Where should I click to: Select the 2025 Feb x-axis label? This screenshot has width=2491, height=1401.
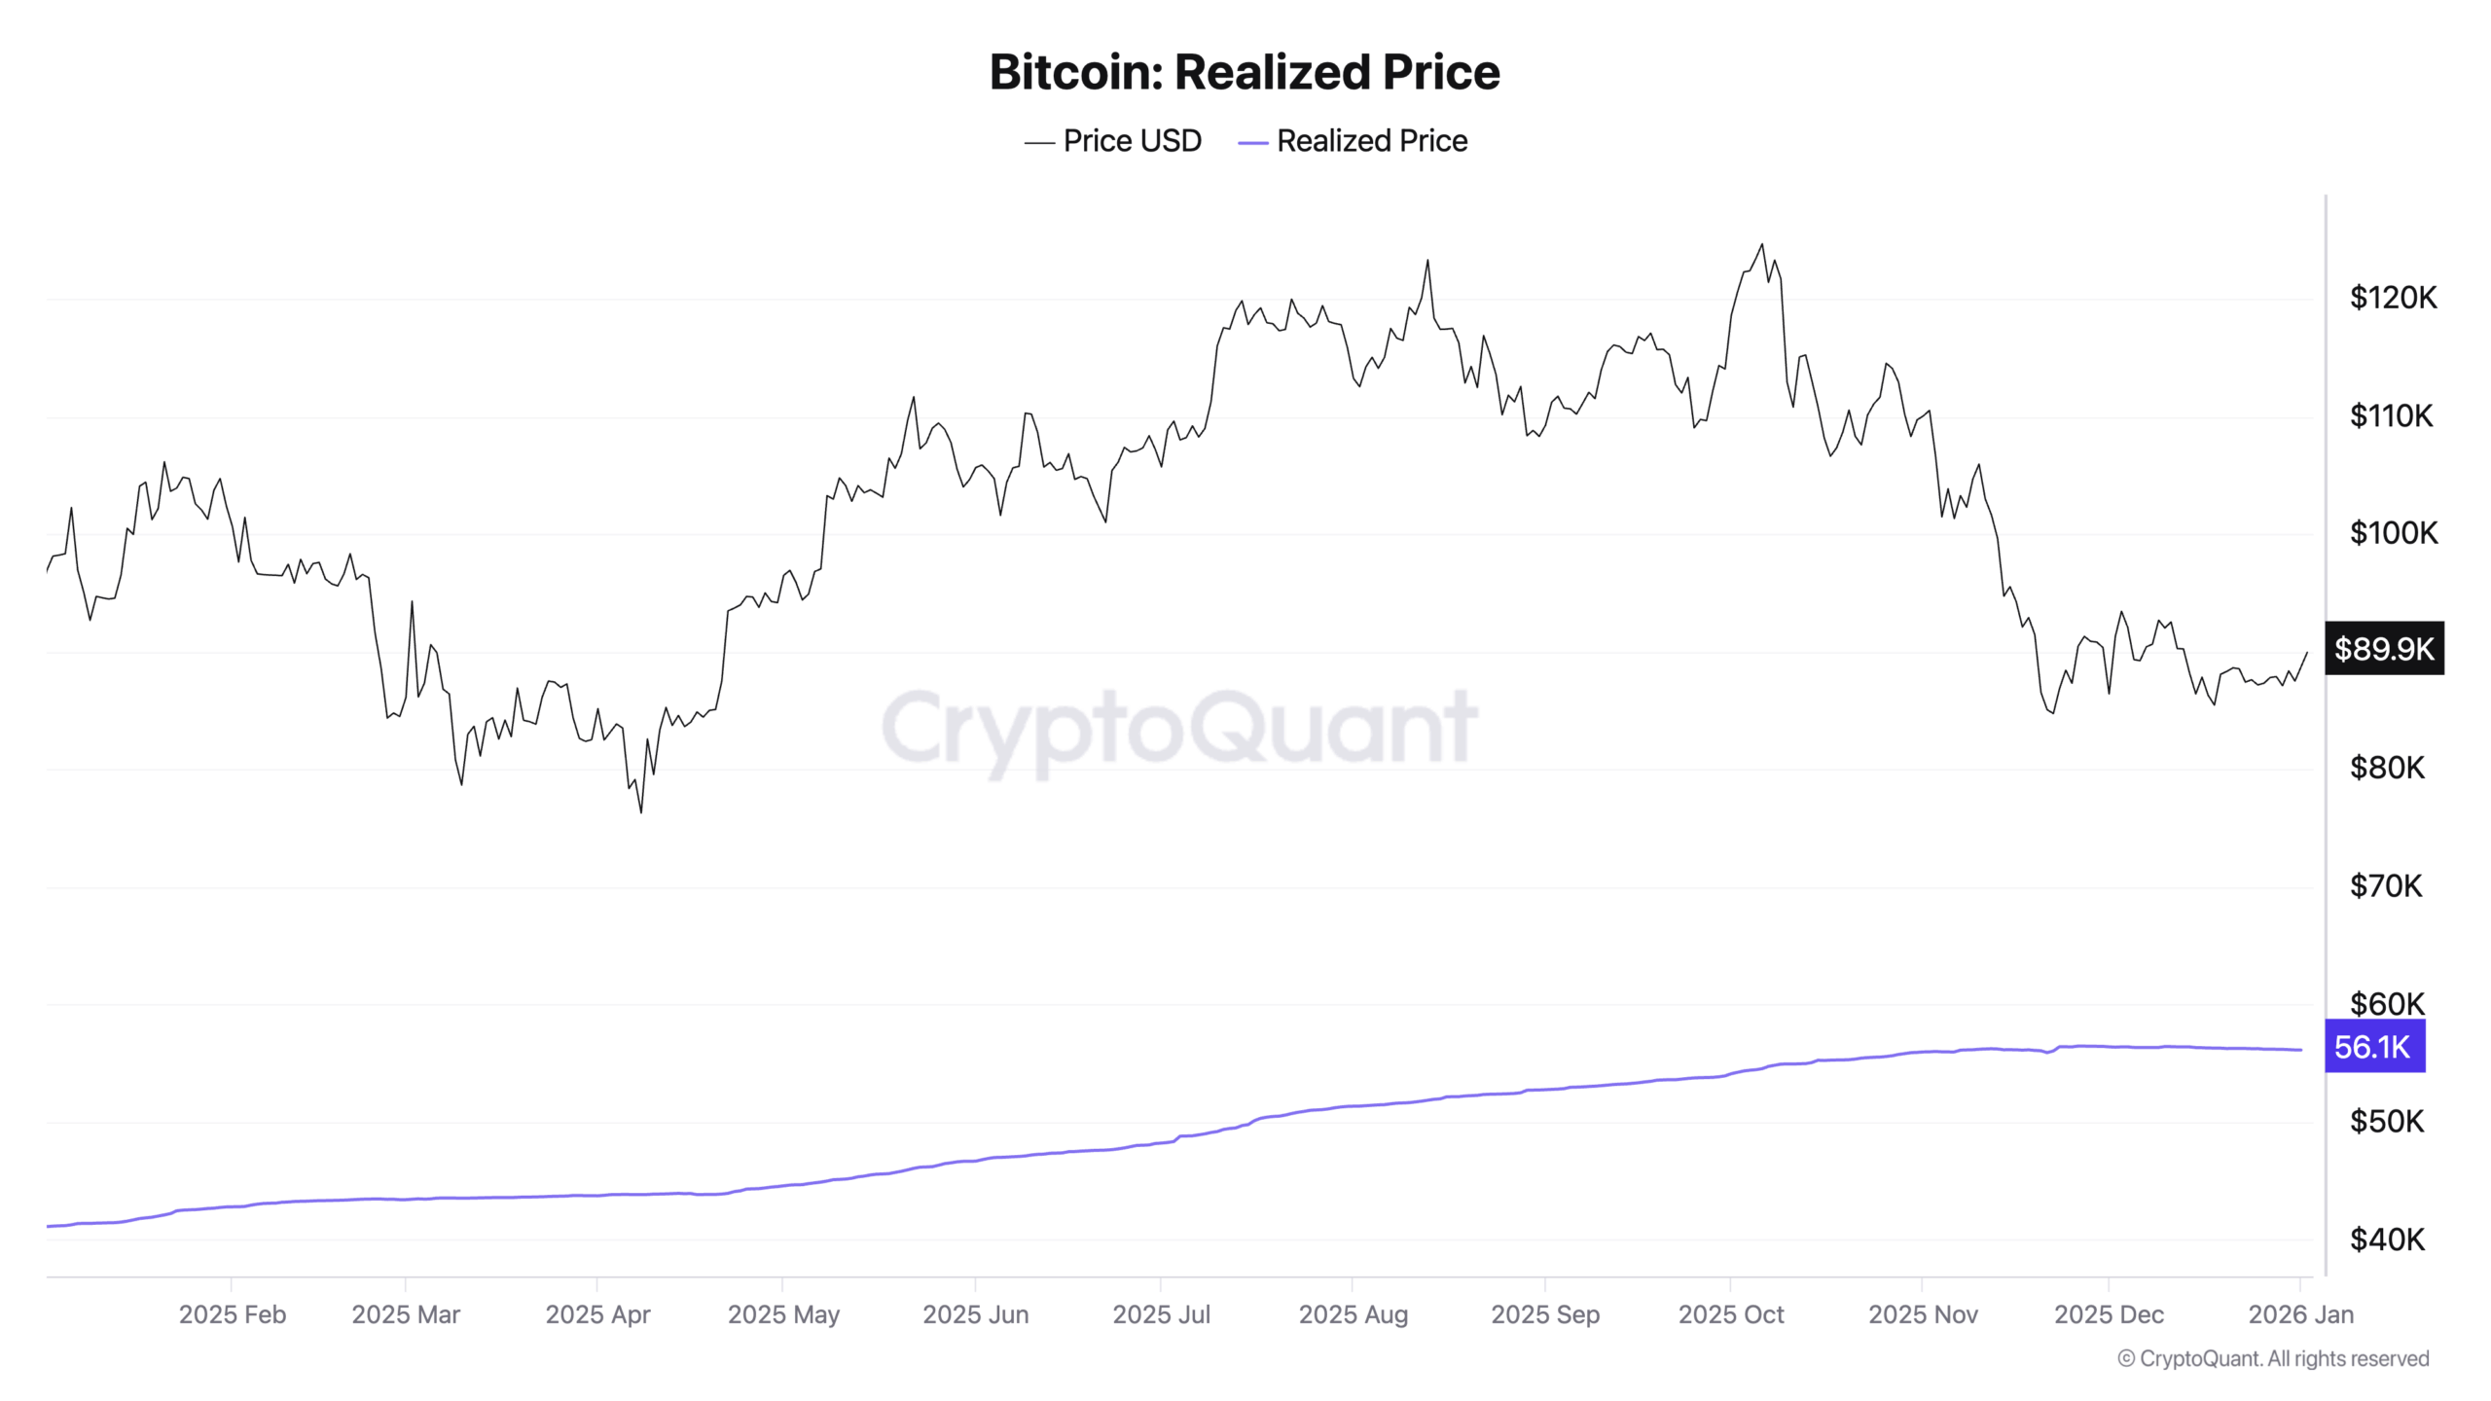pyautogui.click(x=233, y=1314)
